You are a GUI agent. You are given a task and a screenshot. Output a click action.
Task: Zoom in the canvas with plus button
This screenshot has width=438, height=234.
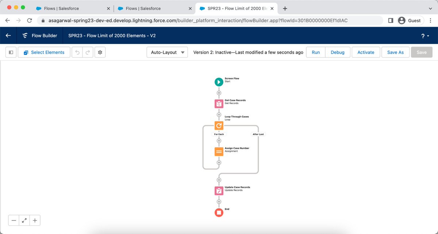tap(35, 220)
